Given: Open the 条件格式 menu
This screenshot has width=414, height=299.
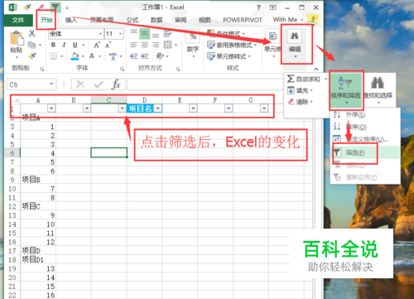Looking at the screenshot, I should click(226, 34).
